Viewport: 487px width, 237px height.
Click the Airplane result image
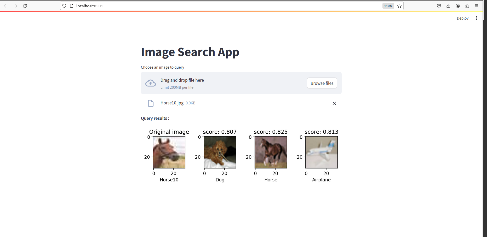tap(322, 152)
